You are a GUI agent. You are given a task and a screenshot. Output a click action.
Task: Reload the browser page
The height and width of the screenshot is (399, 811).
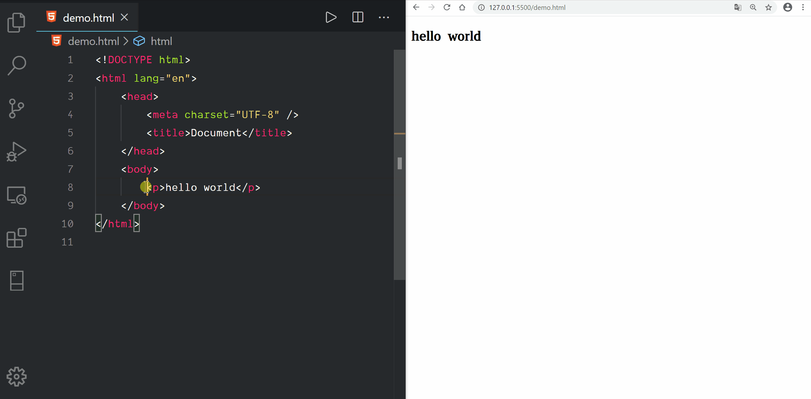(447, 7)
